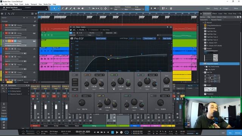Start playback with the Play button

tap(117, 132)
